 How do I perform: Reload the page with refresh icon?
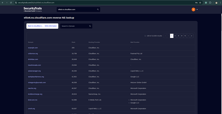11,3
